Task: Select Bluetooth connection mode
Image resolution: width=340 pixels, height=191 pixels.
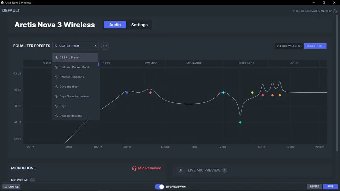Action: point(315,46)
